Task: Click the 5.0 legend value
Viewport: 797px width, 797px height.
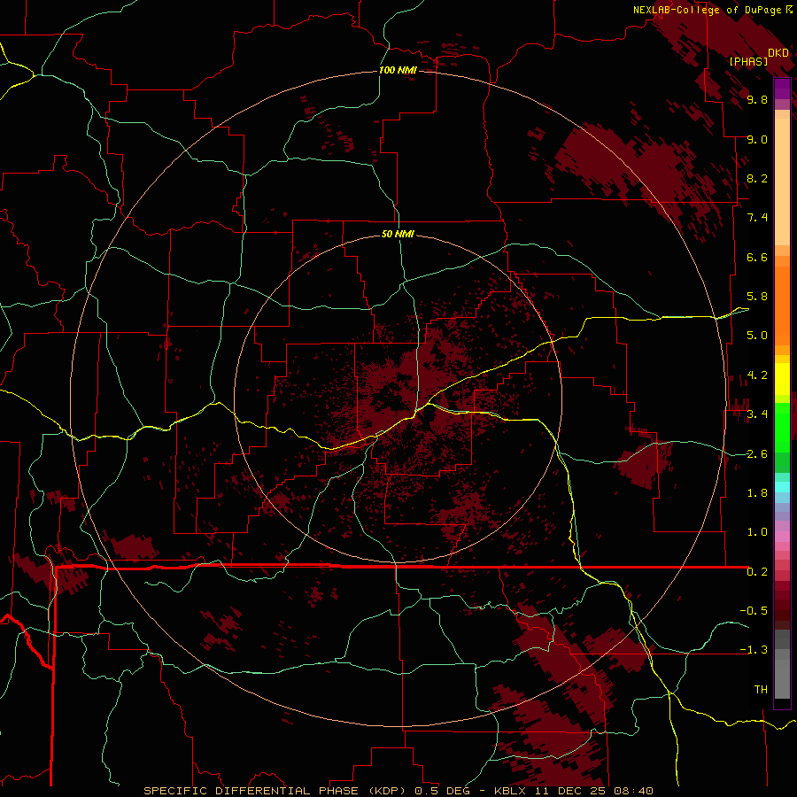Action: 757,336
